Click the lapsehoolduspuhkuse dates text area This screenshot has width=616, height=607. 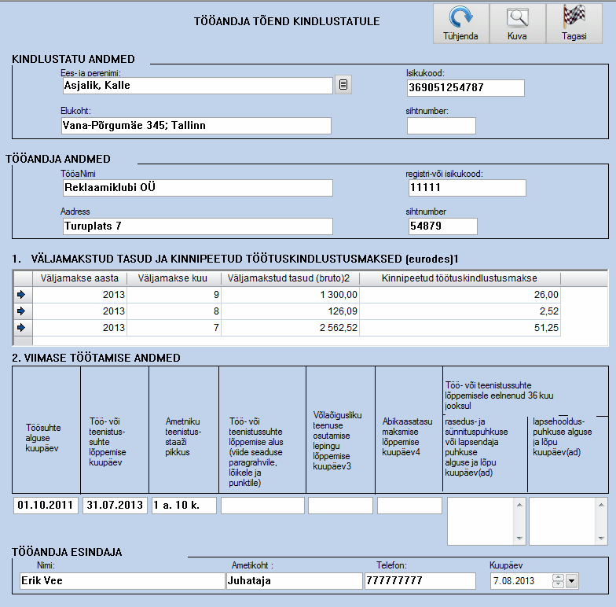click(563, 521)
